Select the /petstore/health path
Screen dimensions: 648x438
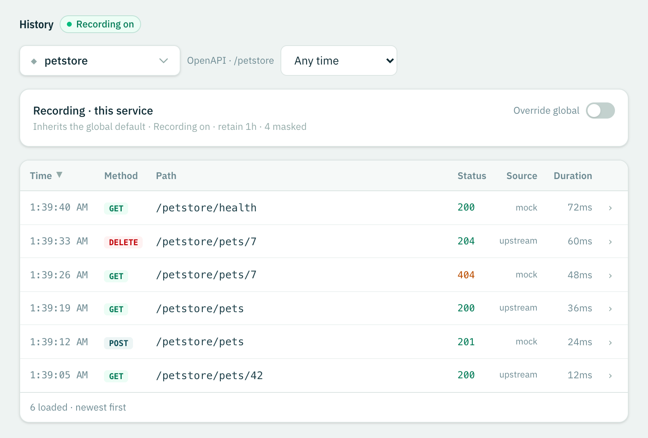click(206, 208)
